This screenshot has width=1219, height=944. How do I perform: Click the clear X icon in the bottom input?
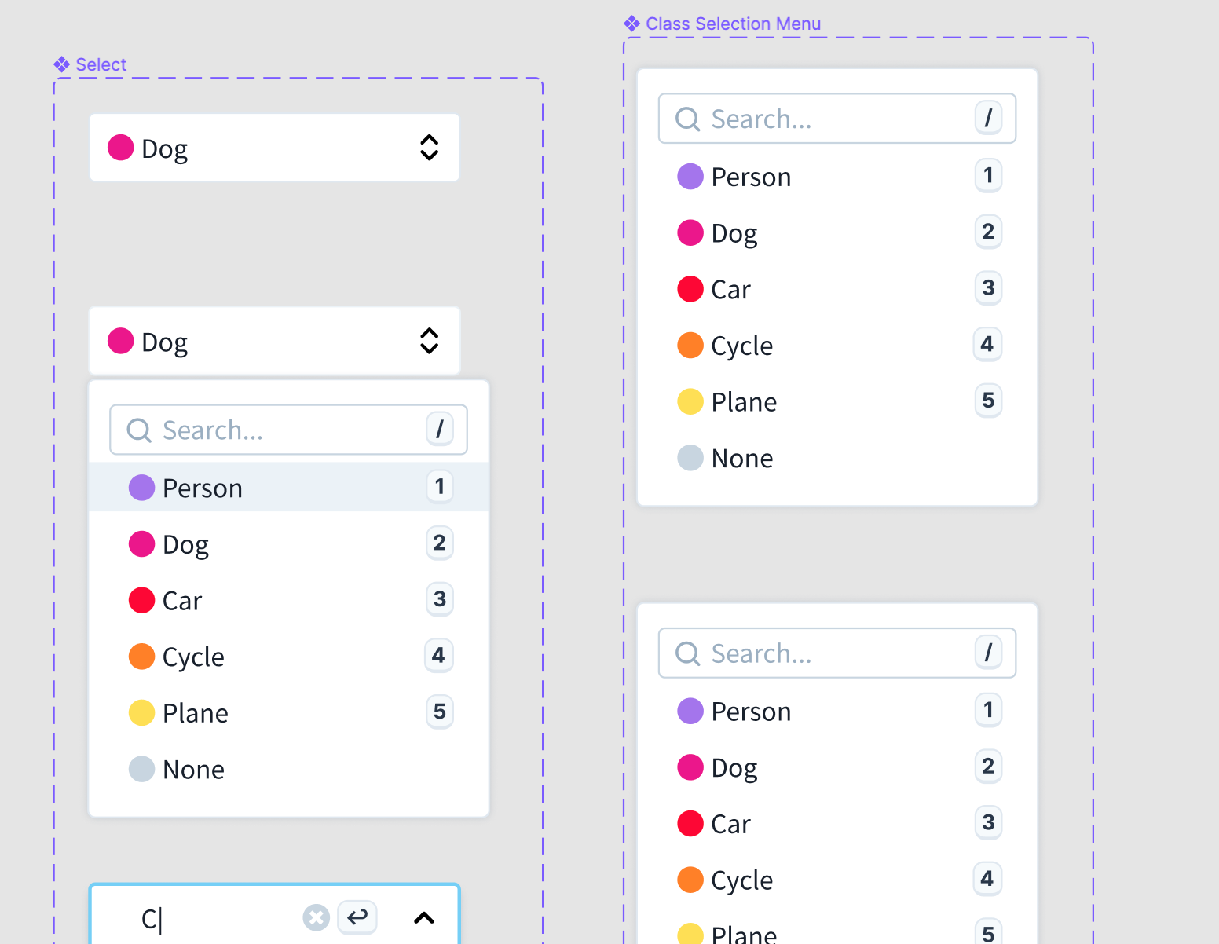tap(316, 917)
